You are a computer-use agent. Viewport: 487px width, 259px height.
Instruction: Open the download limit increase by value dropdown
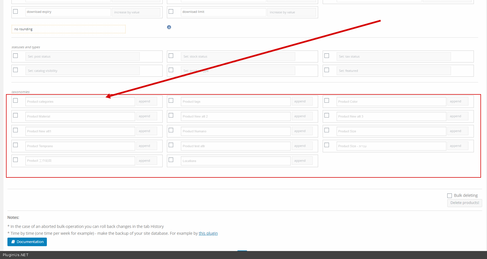[292, 12]
